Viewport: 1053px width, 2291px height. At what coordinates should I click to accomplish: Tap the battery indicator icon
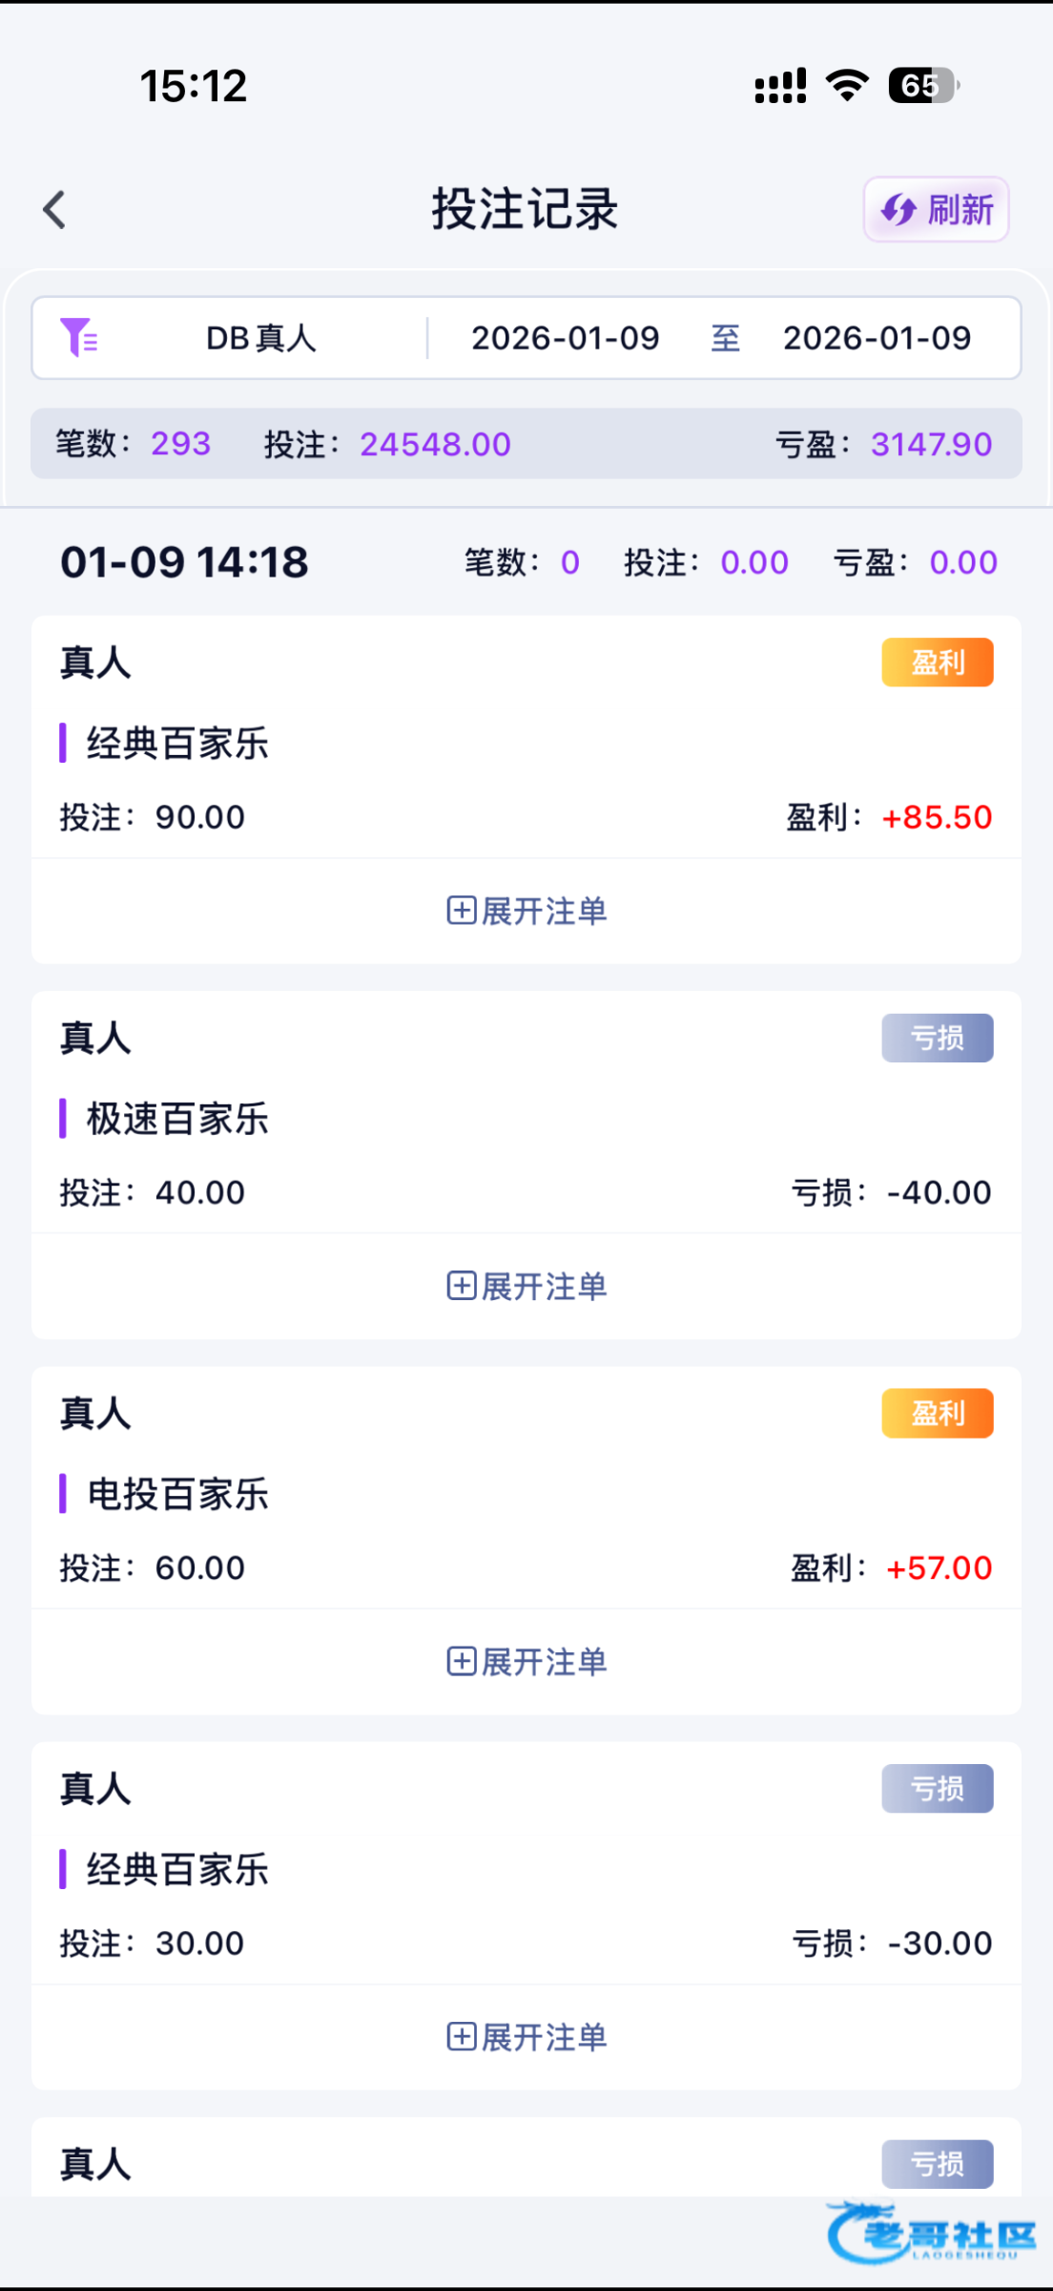(x=922, y=86)
